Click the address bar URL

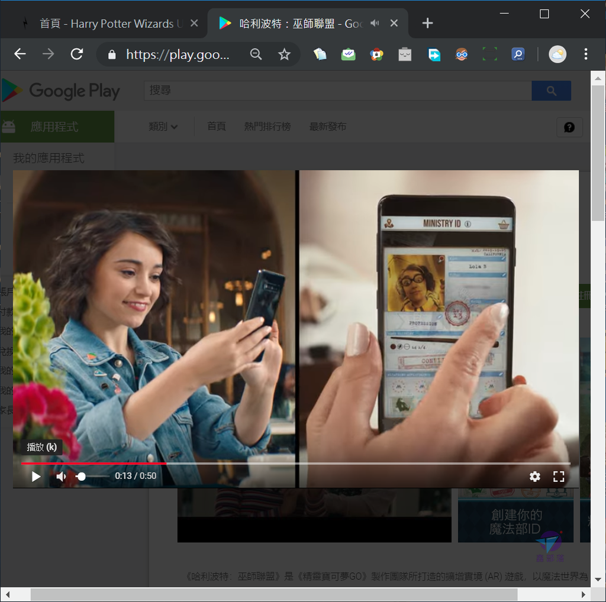click(x=178, y=54)
